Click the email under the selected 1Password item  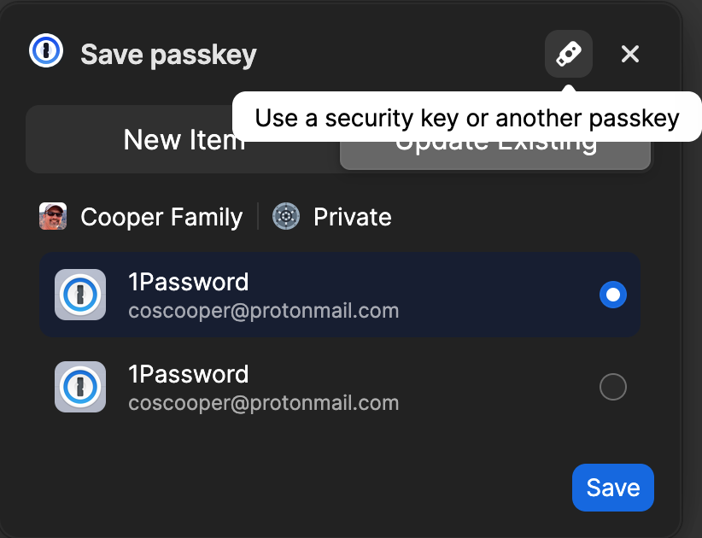263,311
